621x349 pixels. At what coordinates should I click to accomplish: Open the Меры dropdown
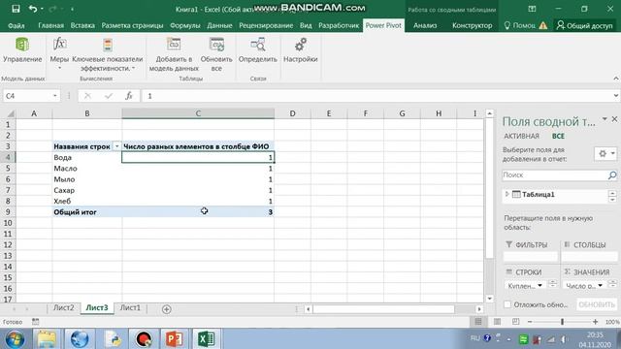(x=59, y=54)
